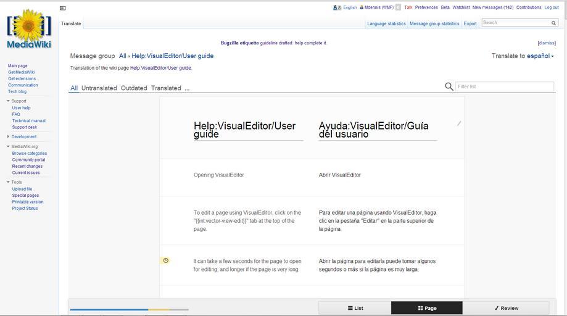Click the translation progress bar
The image size is (567, 316).
point(129,309)
